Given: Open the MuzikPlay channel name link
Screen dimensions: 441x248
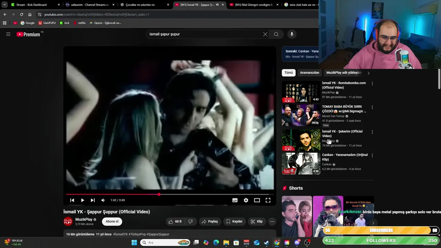Looking at the screenshot, I should (84, 219).
